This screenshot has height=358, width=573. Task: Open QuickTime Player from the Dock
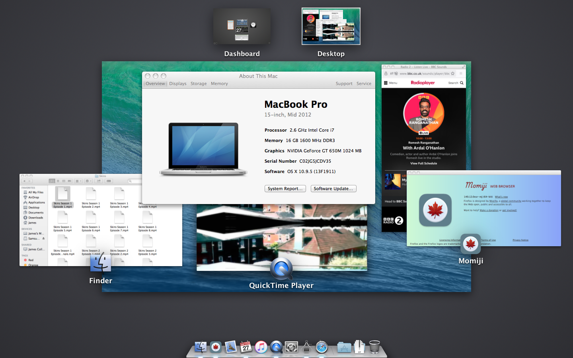point(276,347)
